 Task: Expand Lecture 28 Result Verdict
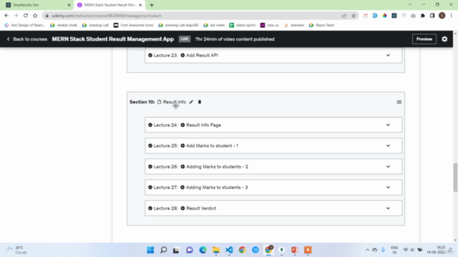pyautogui.click(x=388, y=208)
